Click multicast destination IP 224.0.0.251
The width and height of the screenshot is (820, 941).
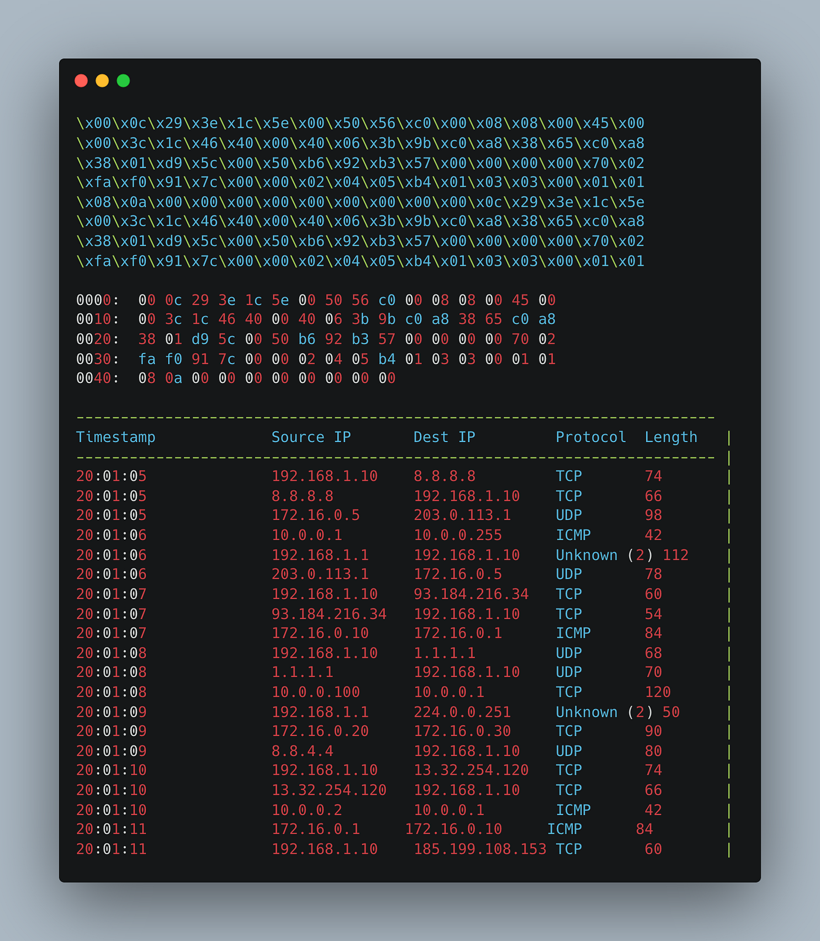pyautogui.click(x=462, y=712)
